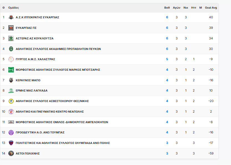Click the Ομάδες column header
231x165 pixels.
point(14,8)
